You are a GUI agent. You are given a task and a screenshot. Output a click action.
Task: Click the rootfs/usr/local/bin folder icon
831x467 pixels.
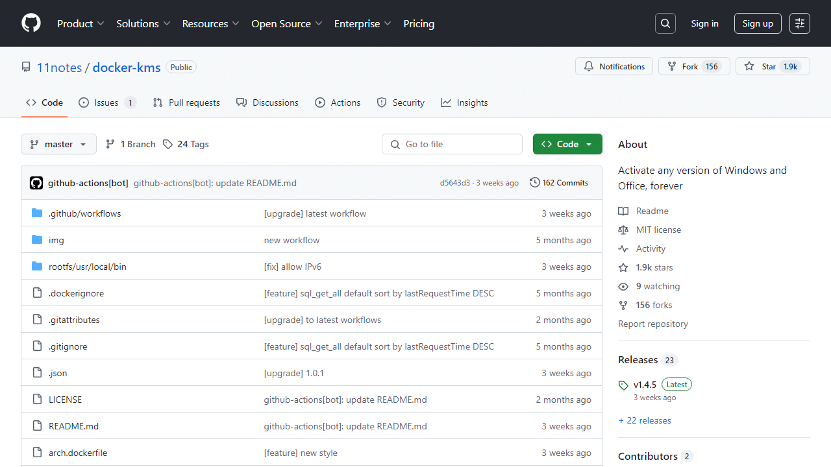37,267
